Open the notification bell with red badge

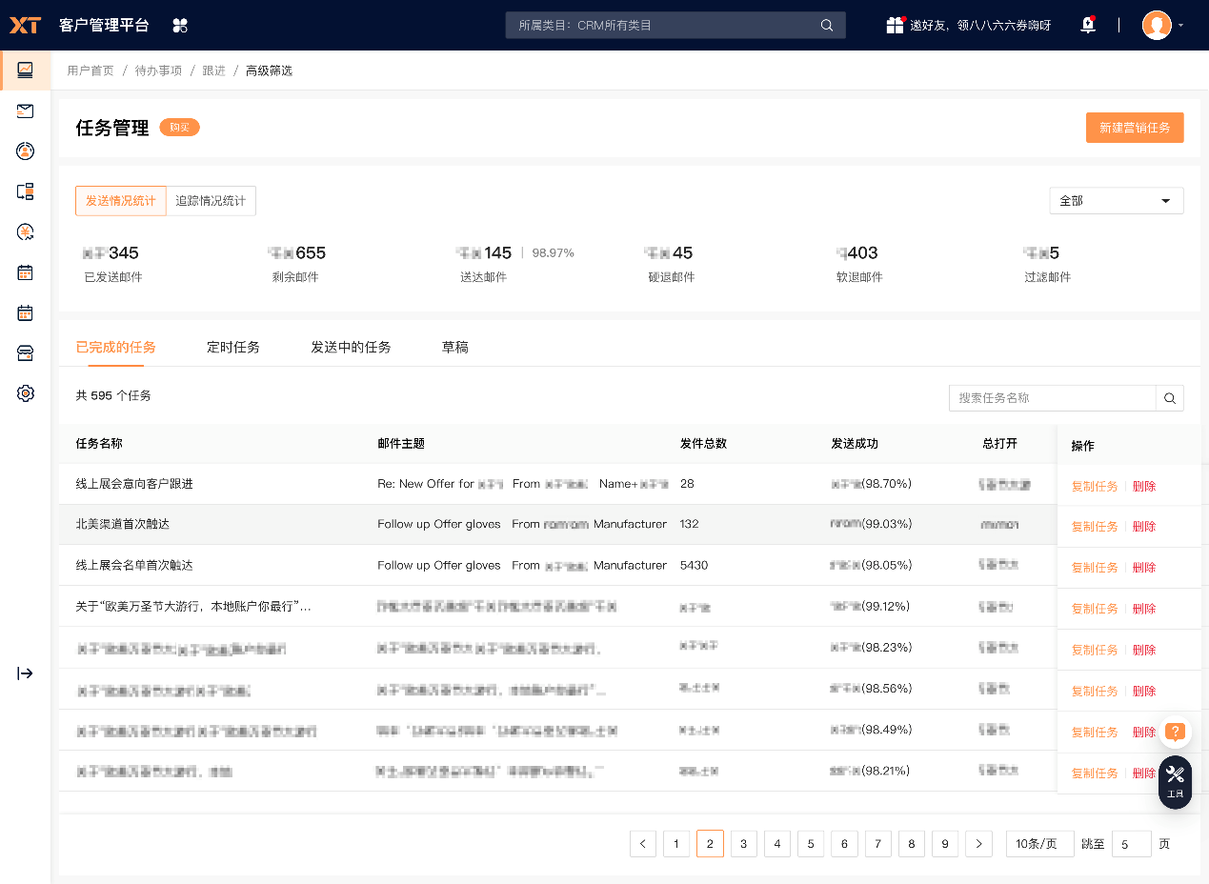1087,25
